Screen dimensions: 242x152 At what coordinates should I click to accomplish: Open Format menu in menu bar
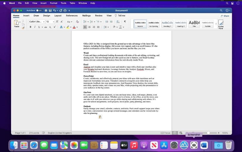click(x=53, y=3)
